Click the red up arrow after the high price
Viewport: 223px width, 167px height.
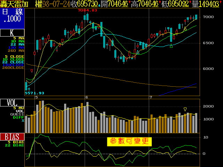159,3
